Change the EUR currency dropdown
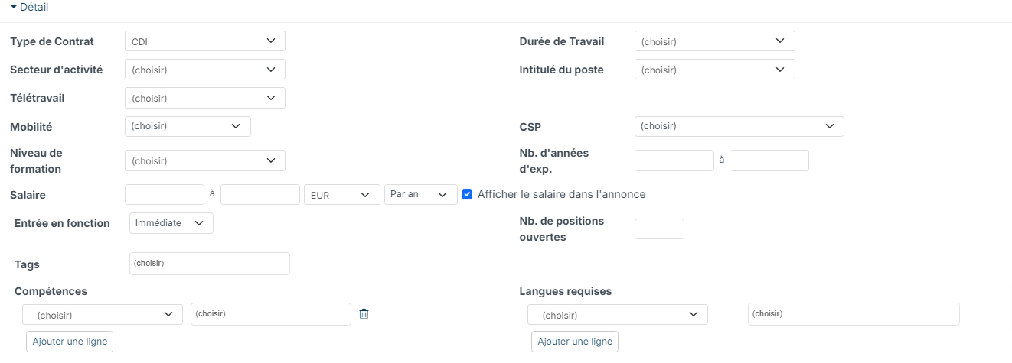 click(342, 195)
